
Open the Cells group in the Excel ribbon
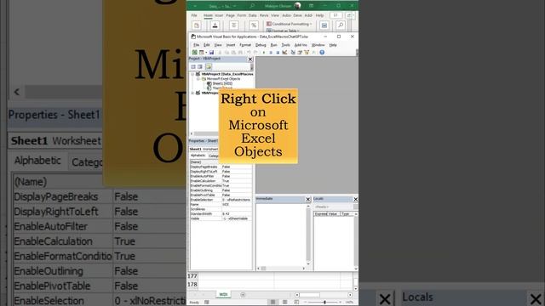(x=324, y=25)
